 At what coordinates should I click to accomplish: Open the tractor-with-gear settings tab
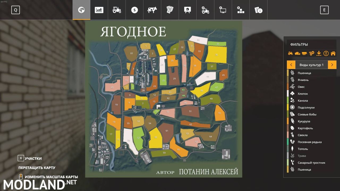click(205, 10)
